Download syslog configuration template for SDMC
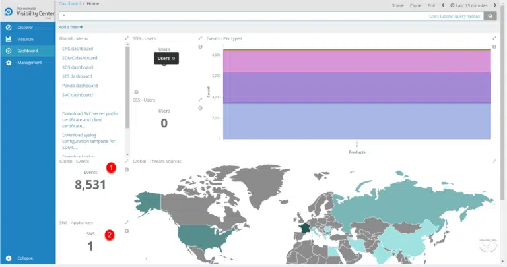Image resolution: width=507 pixels, height=267 pixels. tap(88, 141)
